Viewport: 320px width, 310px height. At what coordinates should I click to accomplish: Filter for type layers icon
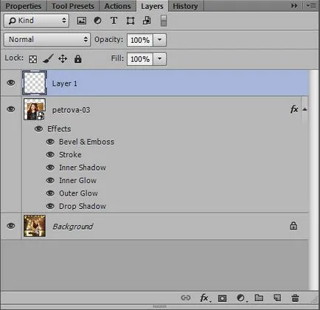[x=114, y=21]
